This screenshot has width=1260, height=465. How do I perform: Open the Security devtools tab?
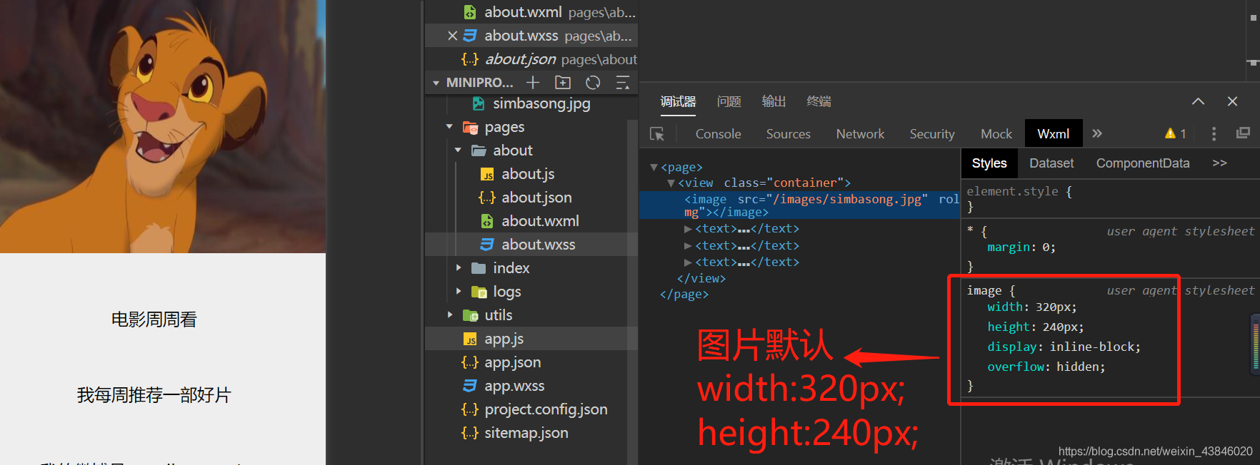tap(931, 133)
